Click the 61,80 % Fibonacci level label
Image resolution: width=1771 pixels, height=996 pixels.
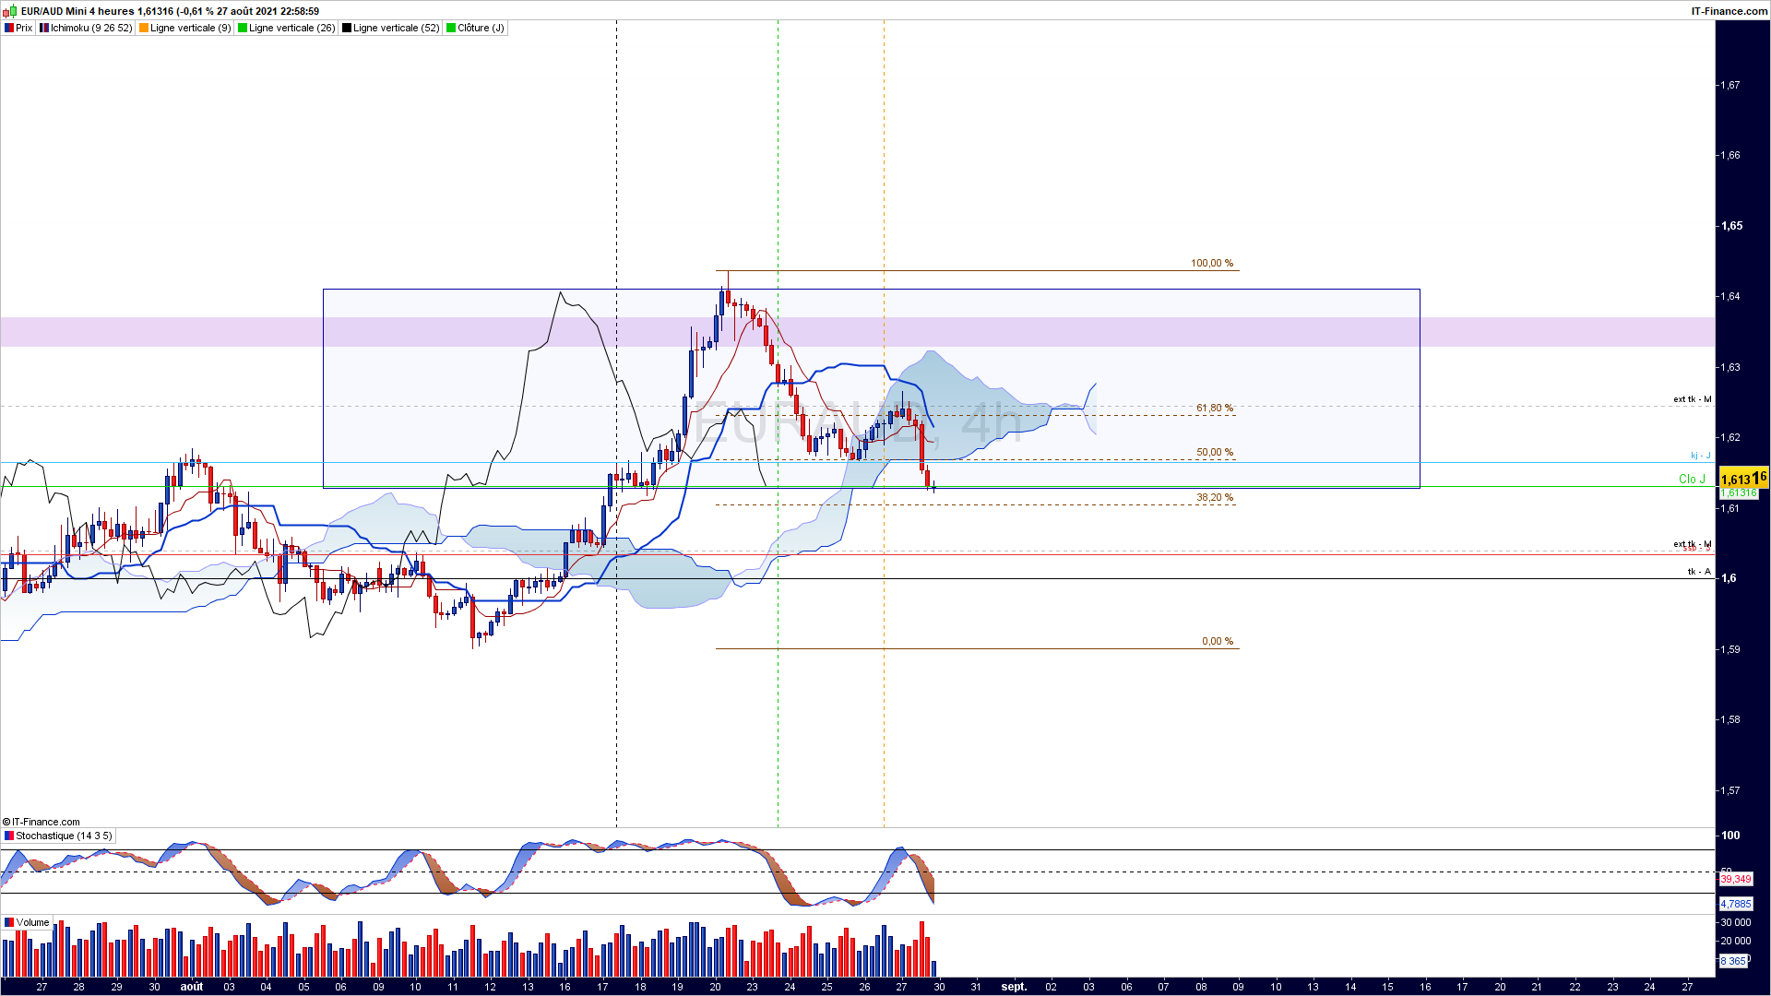point(1215,408)
